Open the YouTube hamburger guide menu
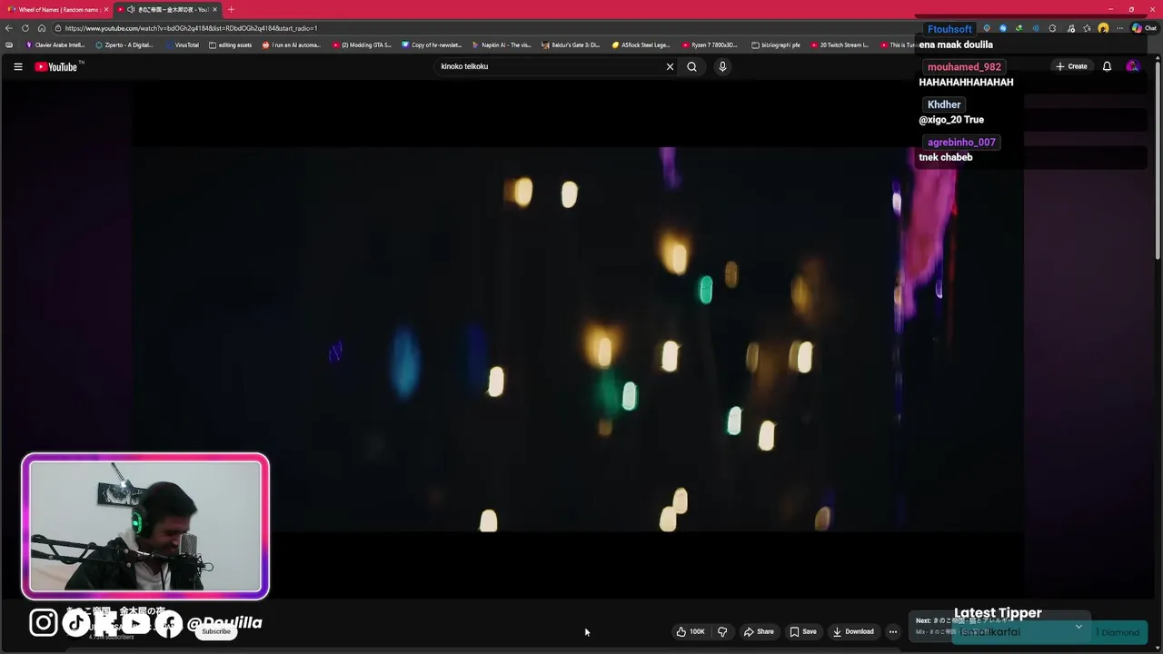Screen dimensions: 1163x654 17,66
